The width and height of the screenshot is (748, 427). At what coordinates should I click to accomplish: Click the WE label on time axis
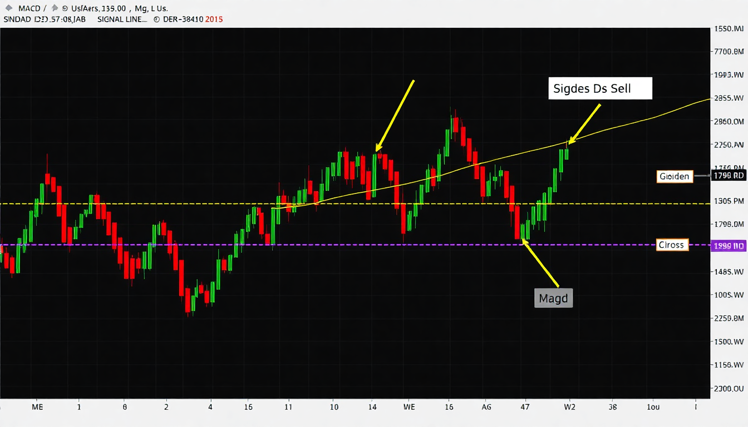pyautogui.click(x=409, y=407)
